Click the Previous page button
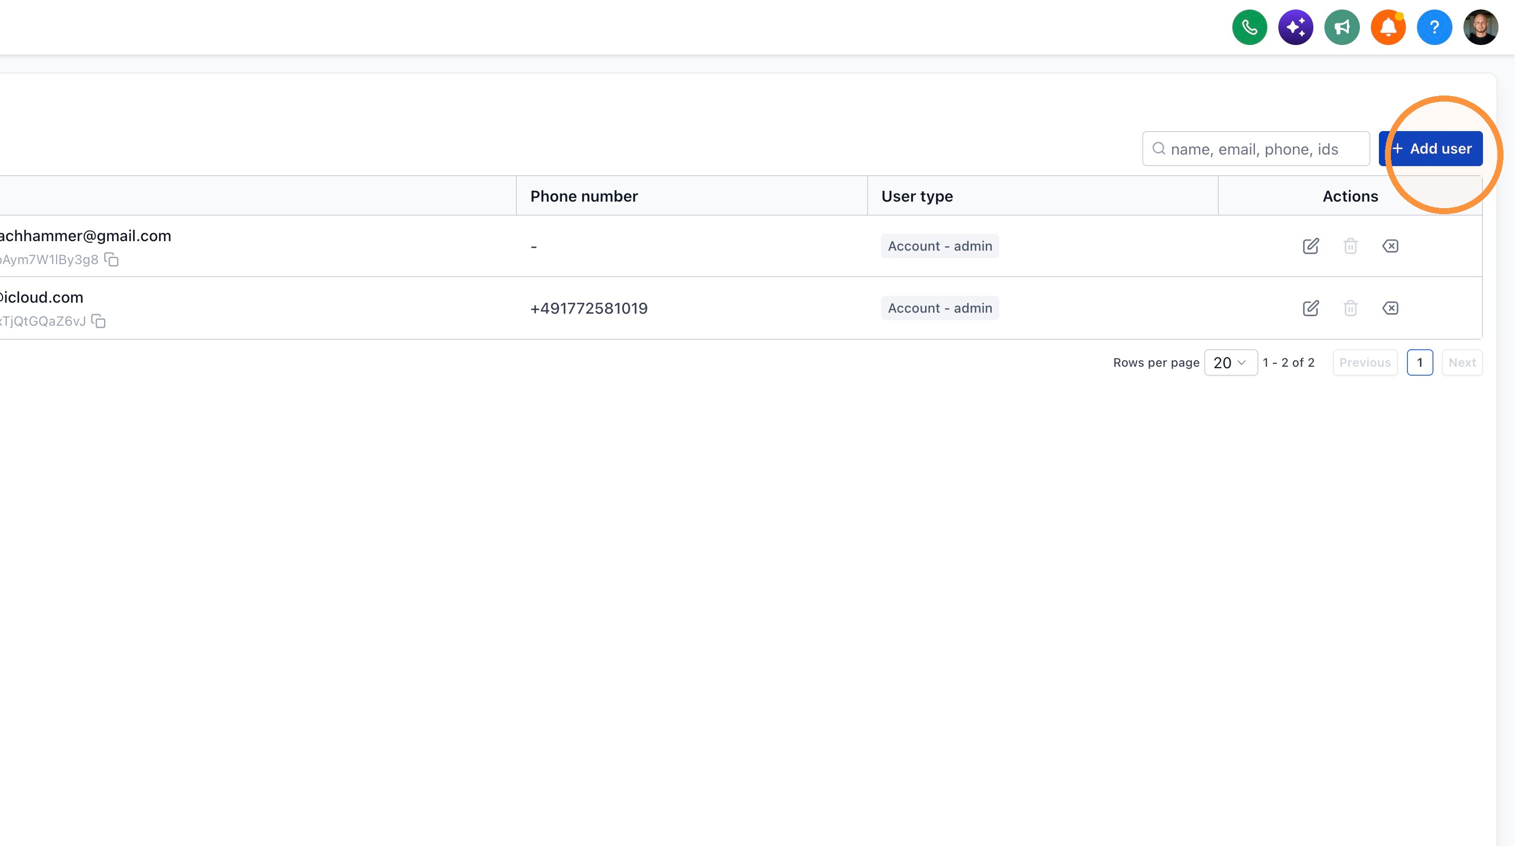 [1364, 363]
